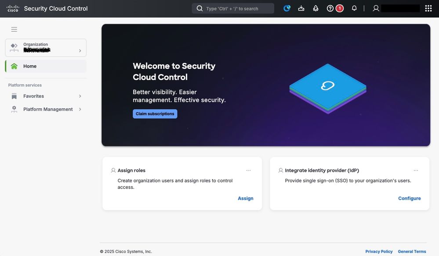Open the help question mark icon
439x256 pixels.
330,8
